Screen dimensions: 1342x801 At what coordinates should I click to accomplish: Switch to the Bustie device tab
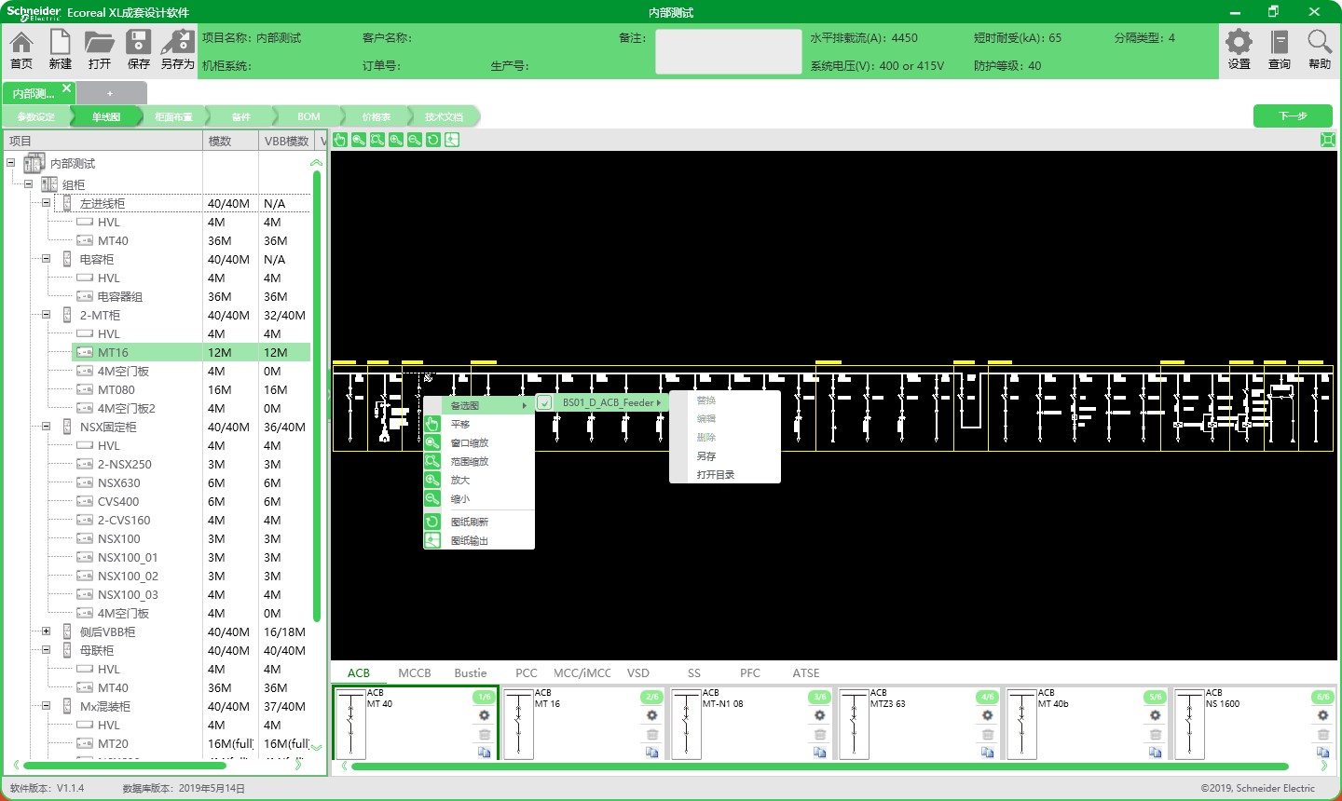pyautogui.click(x=471, y=672)
